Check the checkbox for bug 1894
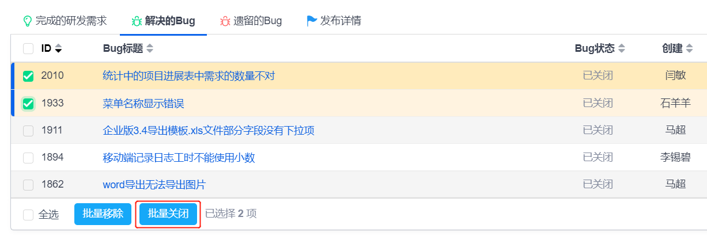 [x=28, y=158]
